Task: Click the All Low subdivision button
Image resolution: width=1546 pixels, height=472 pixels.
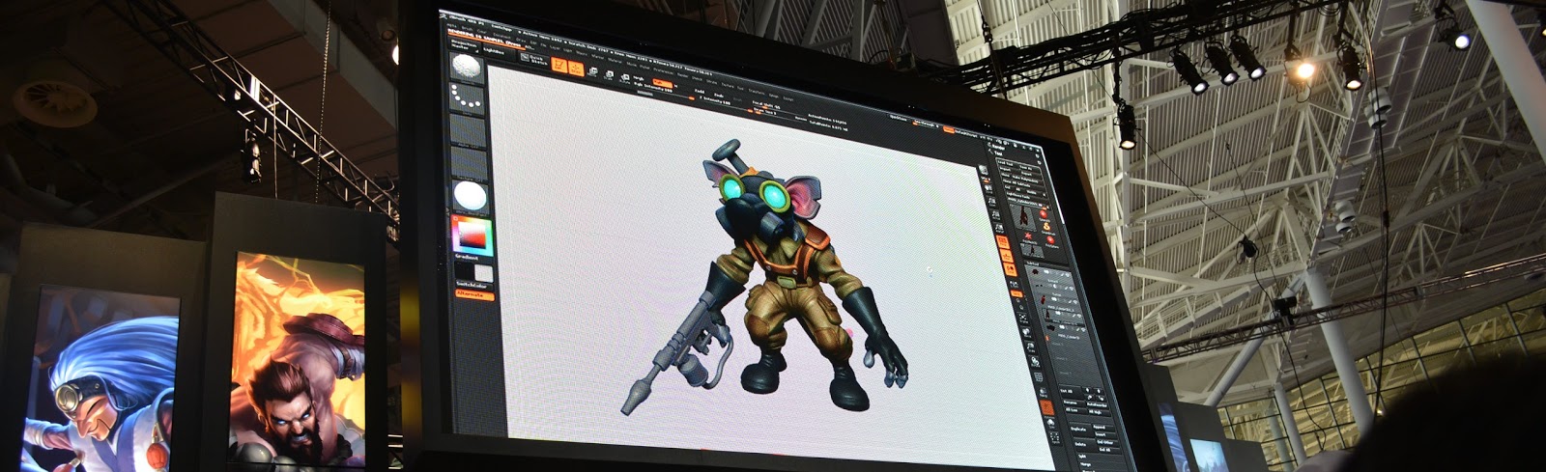Action: [x=1074, y=409]
